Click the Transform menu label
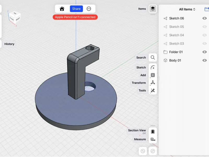This screenshot has height=157, width=209. tap(139, 83)
